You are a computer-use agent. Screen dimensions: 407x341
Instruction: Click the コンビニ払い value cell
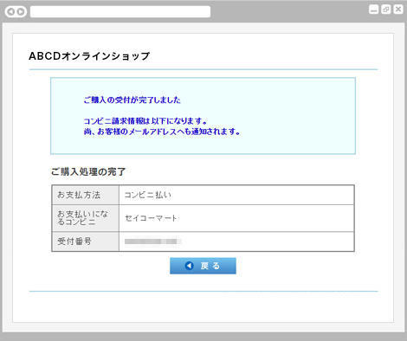click(236, 195)
